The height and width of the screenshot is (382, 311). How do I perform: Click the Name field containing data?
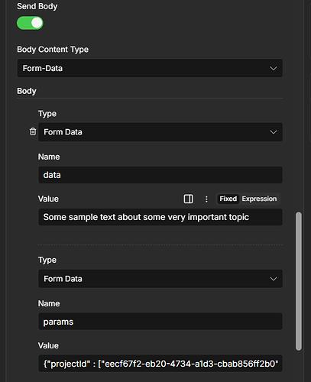[x=160, y=175]
